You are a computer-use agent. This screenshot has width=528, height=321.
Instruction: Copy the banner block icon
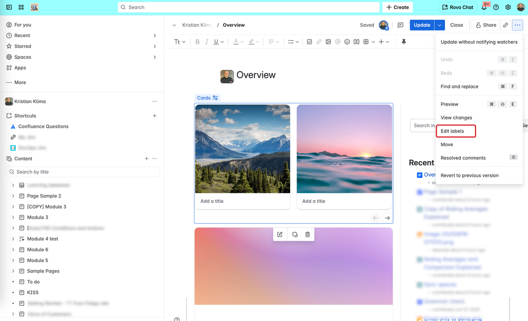(x=294, y=234)
